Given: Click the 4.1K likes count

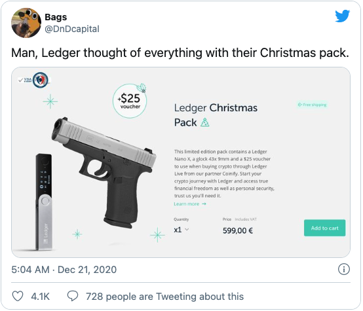Looking at the screenshot, I should (x=40, y=297).
